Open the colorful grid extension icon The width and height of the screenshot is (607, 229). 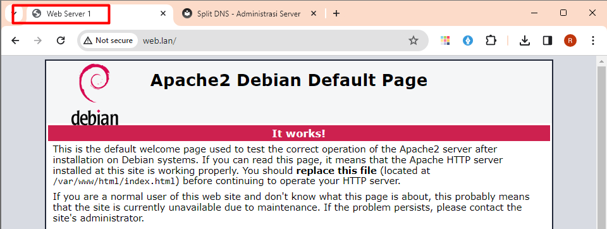coord(445,40)
